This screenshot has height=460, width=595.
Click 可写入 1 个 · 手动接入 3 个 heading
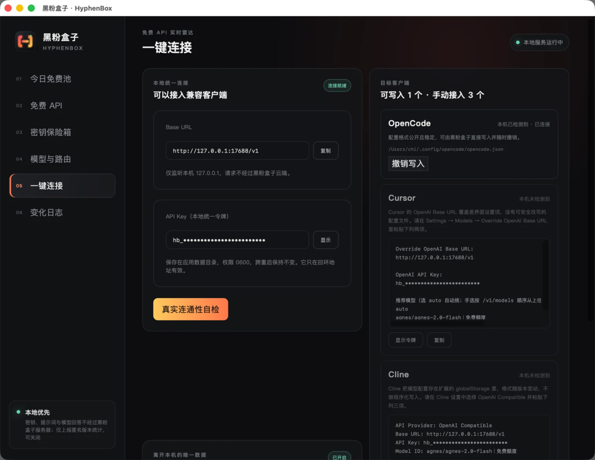(432, 95)
